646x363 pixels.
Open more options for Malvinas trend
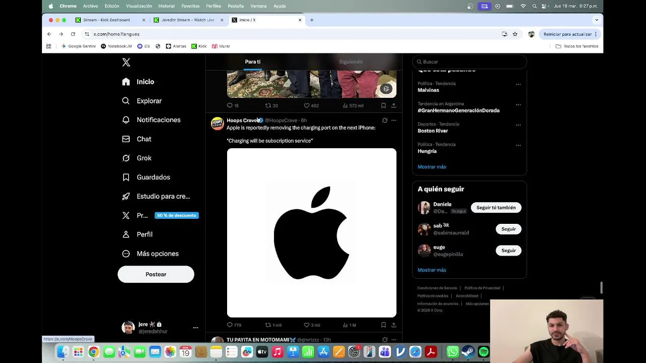pyautogui.click(x=518, y=85)
